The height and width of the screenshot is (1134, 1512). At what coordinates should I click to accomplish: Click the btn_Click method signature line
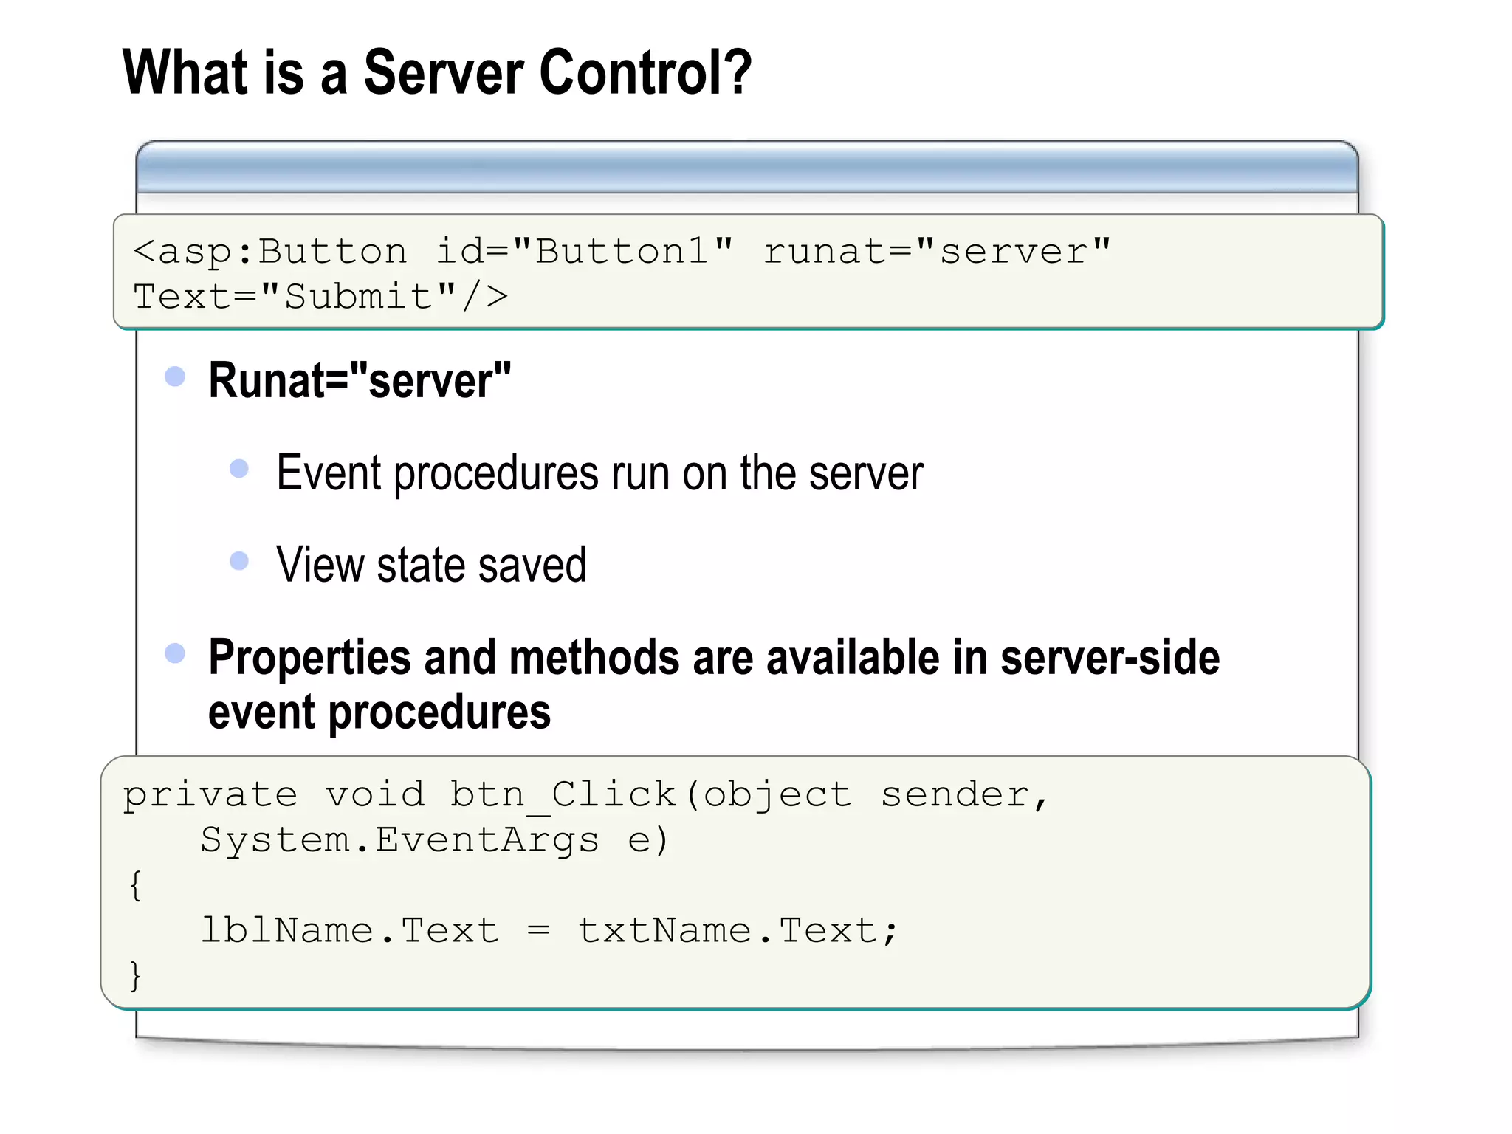point(585,796)
